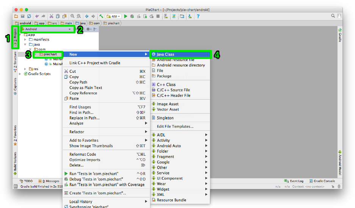The height and width of the screenshot is (208, 355).
Task: Expand the Gradle Scripts node arrow
Action: pyautogui.click(x=20, y=74)
